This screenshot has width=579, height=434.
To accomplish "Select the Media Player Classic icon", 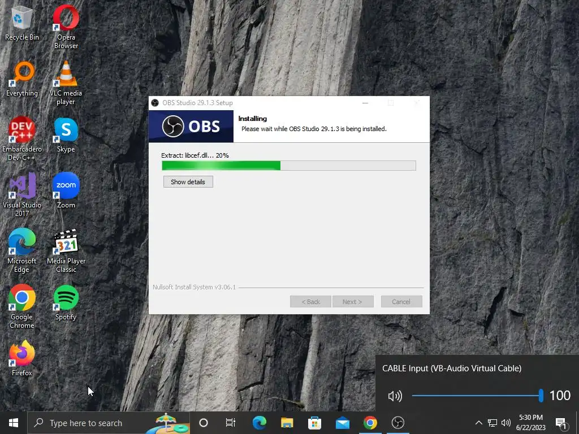I will [x=66, y=250].
